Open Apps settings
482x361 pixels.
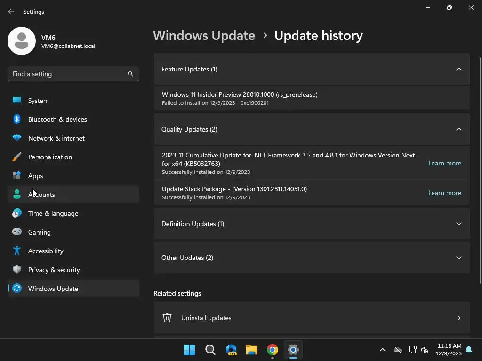point(73,175)
